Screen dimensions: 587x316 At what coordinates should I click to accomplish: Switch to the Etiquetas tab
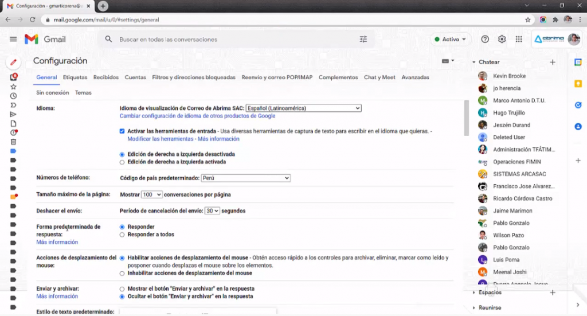[x=75, y=77]
